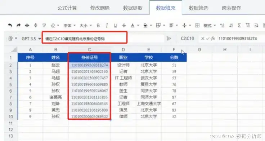Click the merge cells icon

tap(197, 26)
